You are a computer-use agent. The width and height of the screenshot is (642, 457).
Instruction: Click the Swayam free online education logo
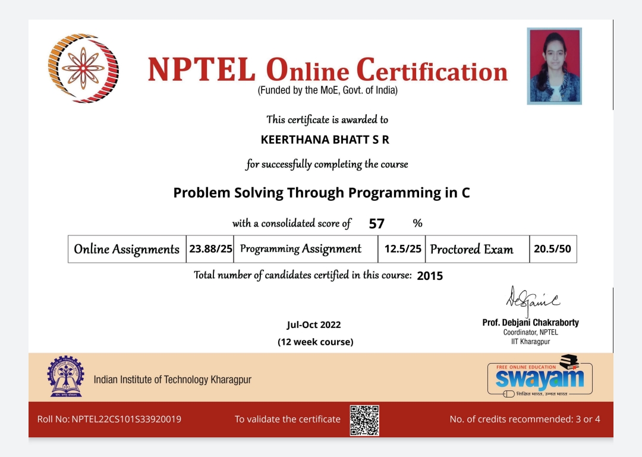540,377
